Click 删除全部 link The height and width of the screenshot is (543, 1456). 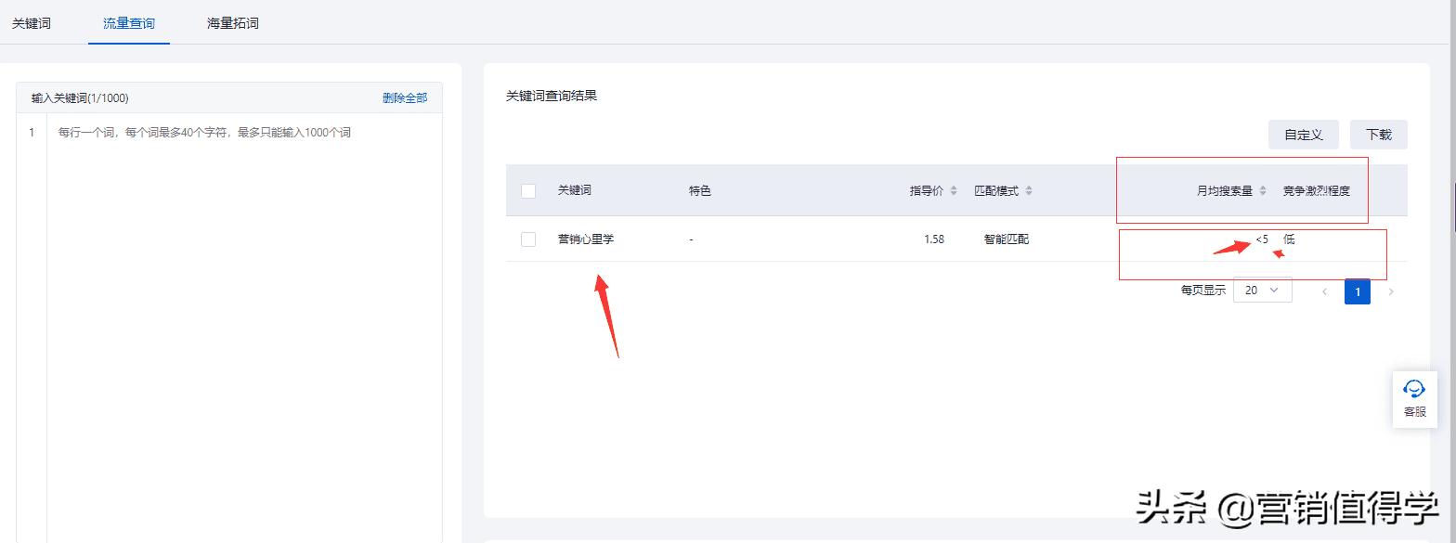pos(405,97)
